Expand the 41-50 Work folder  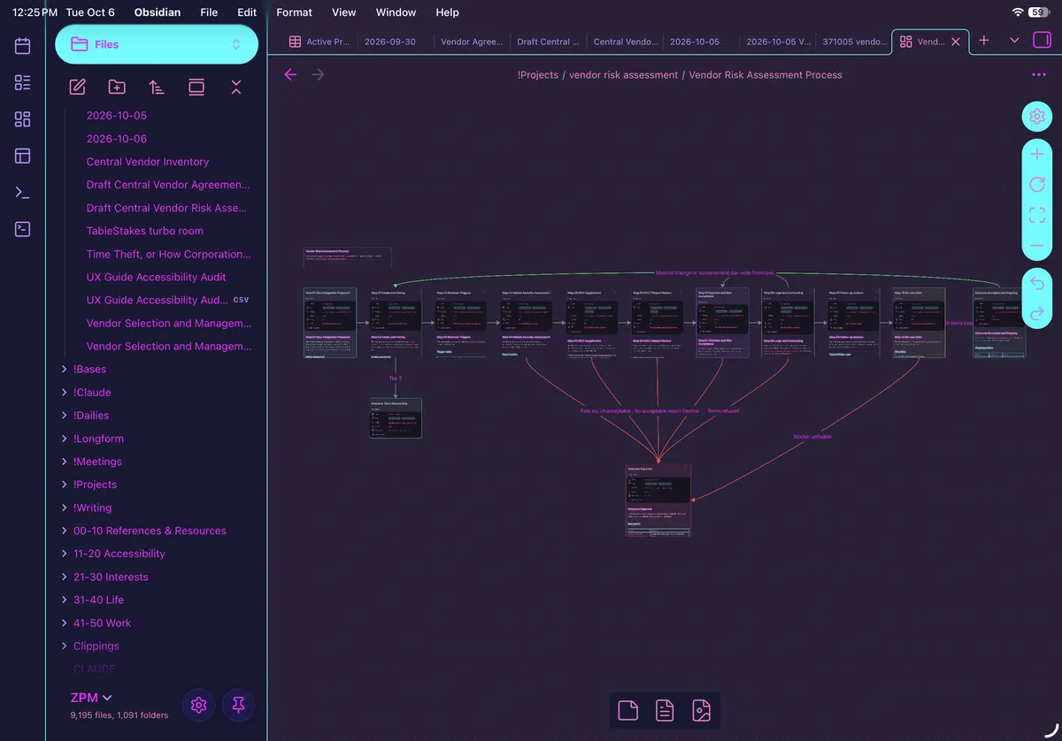[102, 623]
